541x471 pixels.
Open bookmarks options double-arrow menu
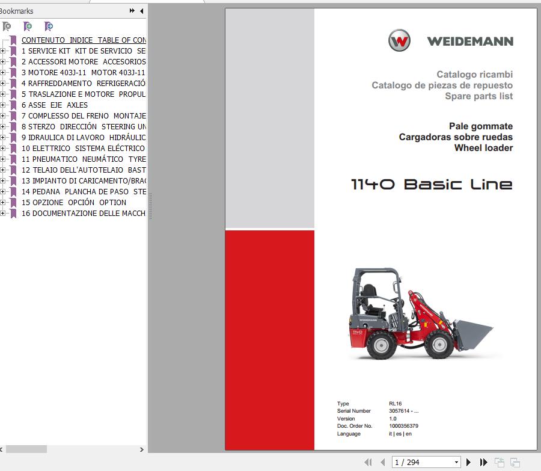132,11
